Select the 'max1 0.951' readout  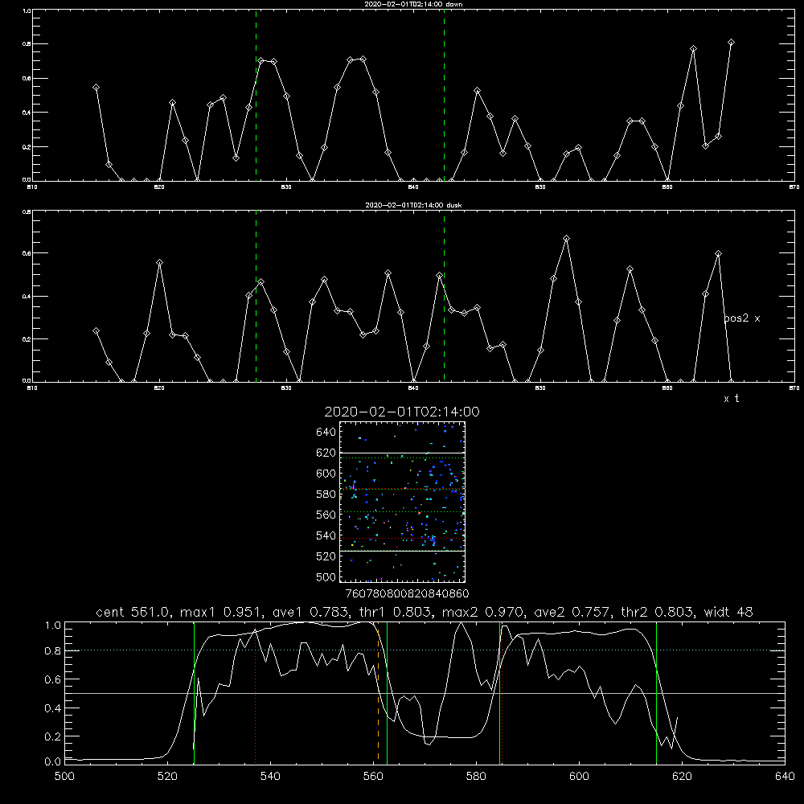pos(221,612)
